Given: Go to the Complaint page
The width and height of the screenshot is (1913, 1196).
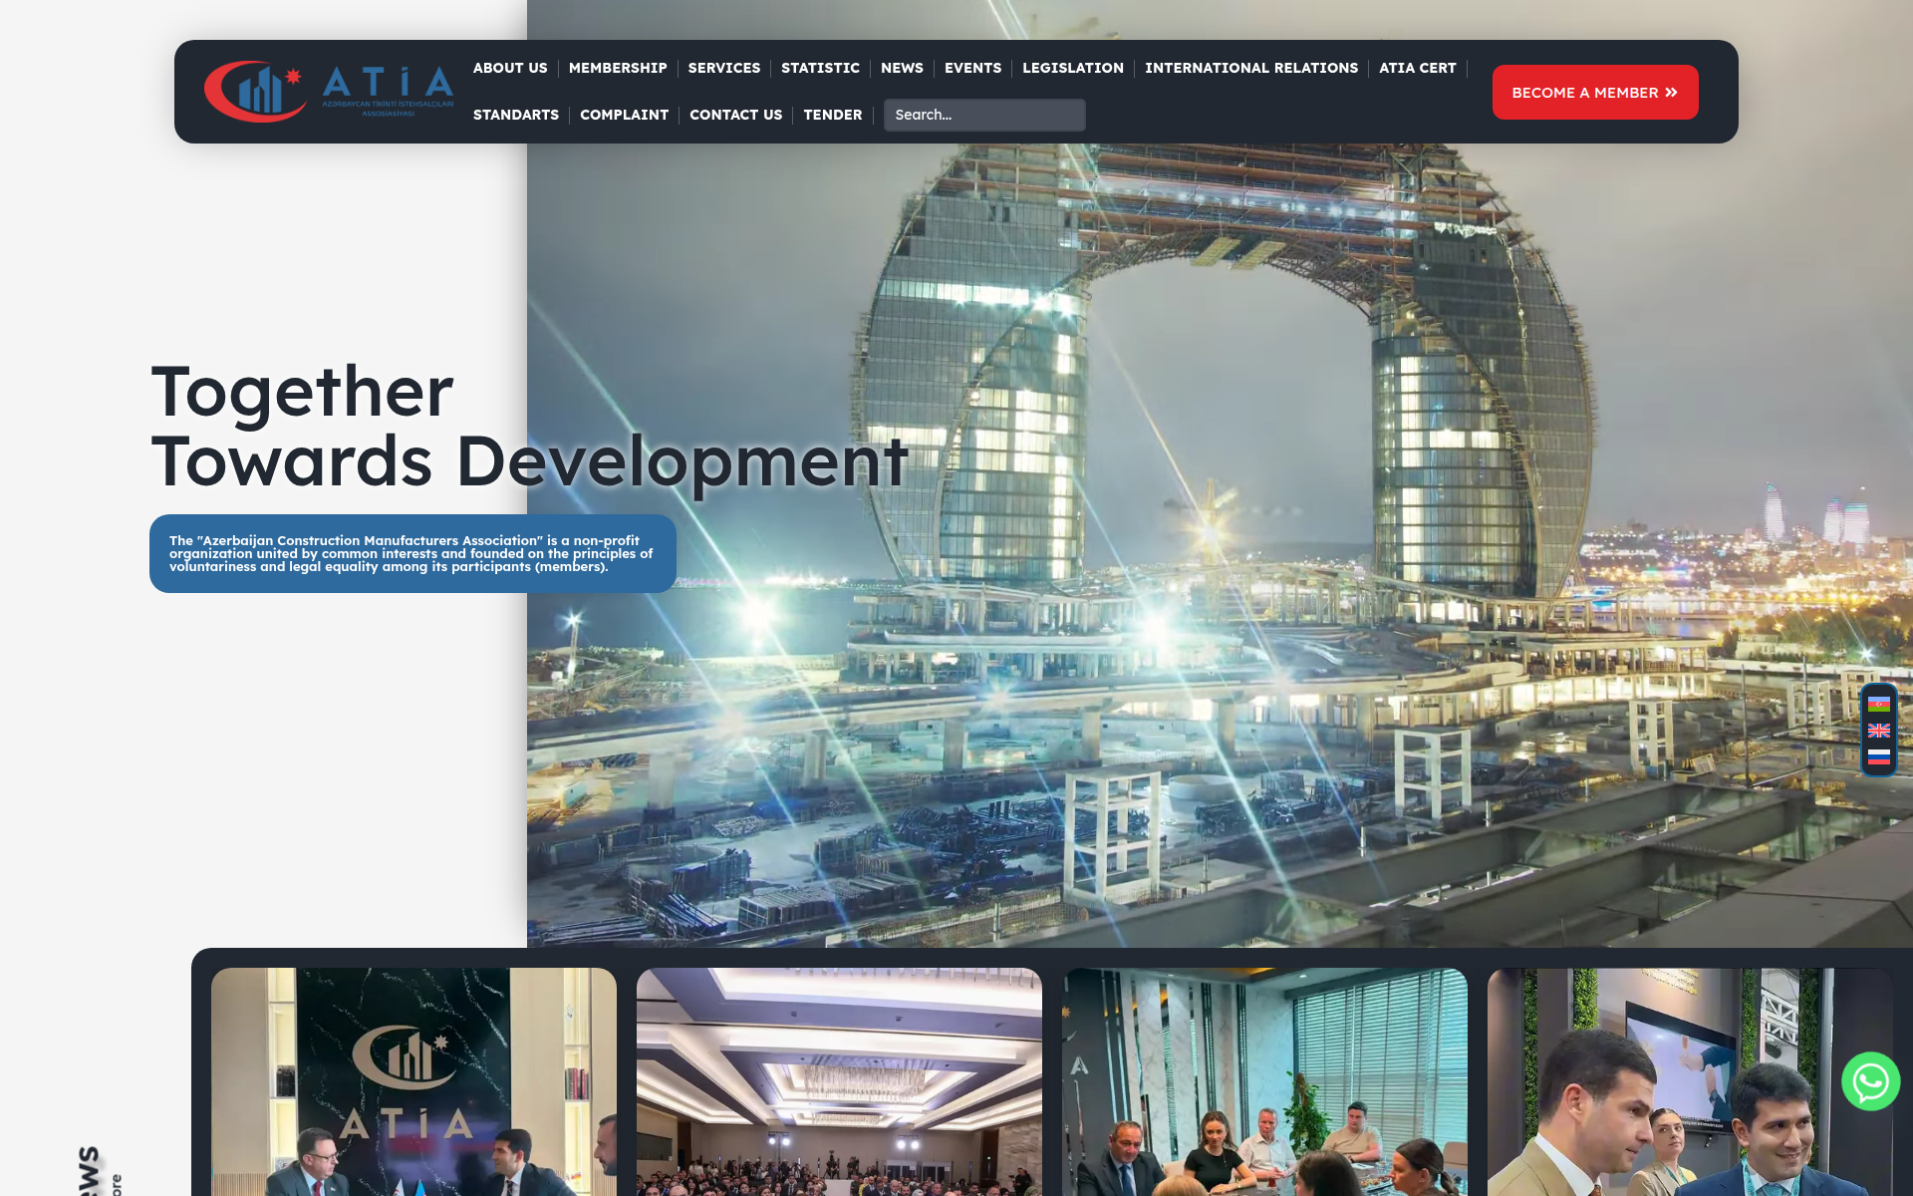Looking at the screenshot, I should (625, 115).
